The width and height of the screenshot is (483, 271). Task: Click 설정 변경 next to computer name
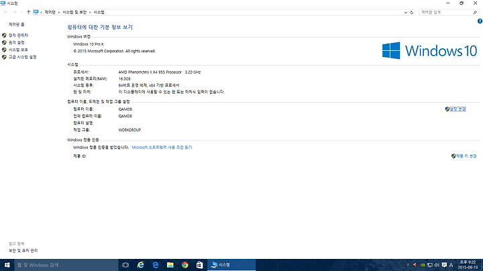coord(458,109)
